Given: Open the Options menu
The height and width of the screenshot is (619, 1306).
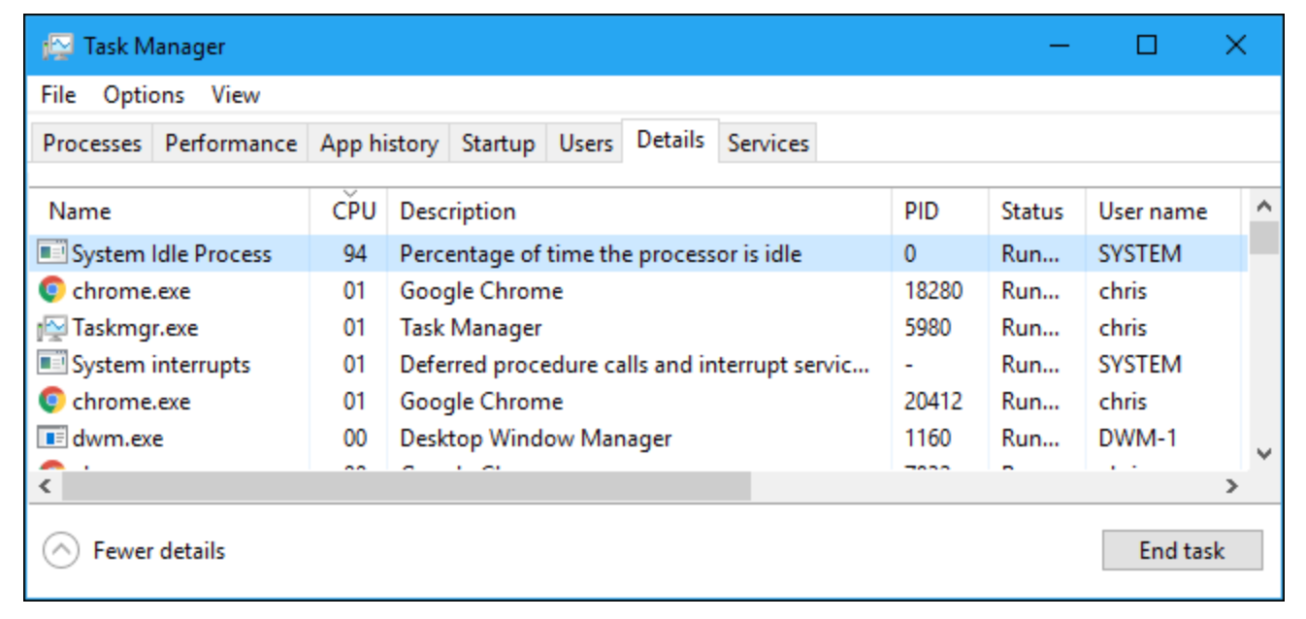Looking at the screenshot, I should click(144, 95).
